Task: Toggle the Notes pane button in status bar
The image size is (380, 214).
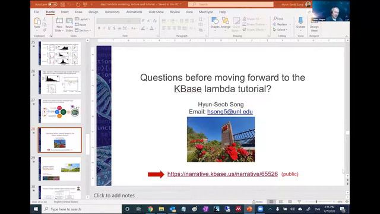Action: click(257, 202)
